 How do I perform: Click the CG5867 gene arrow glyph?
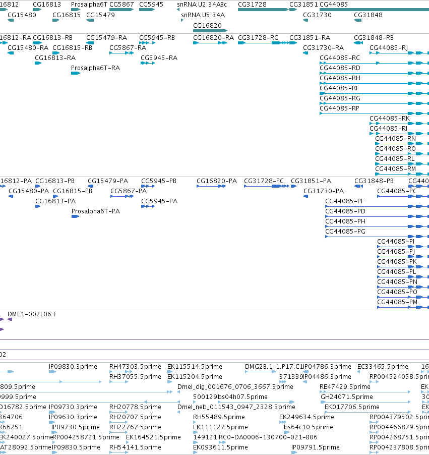(121, 10)
